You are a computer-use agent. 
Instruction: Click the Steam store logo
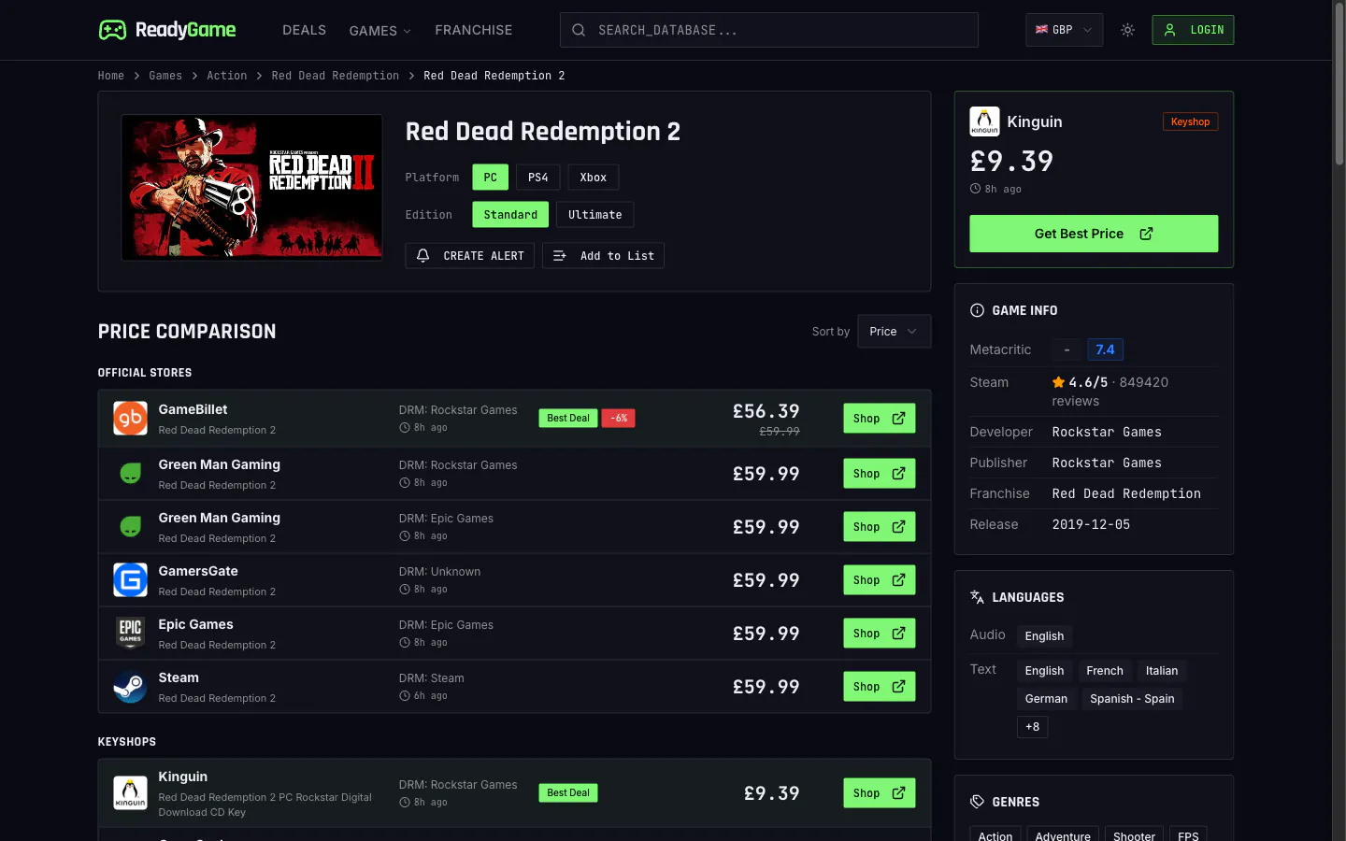(x=130, y=687)
